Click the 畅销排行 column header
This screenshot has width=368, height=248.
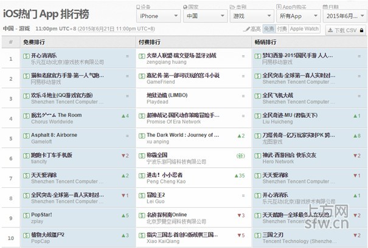pyautogui.click(x=266, y=42)
